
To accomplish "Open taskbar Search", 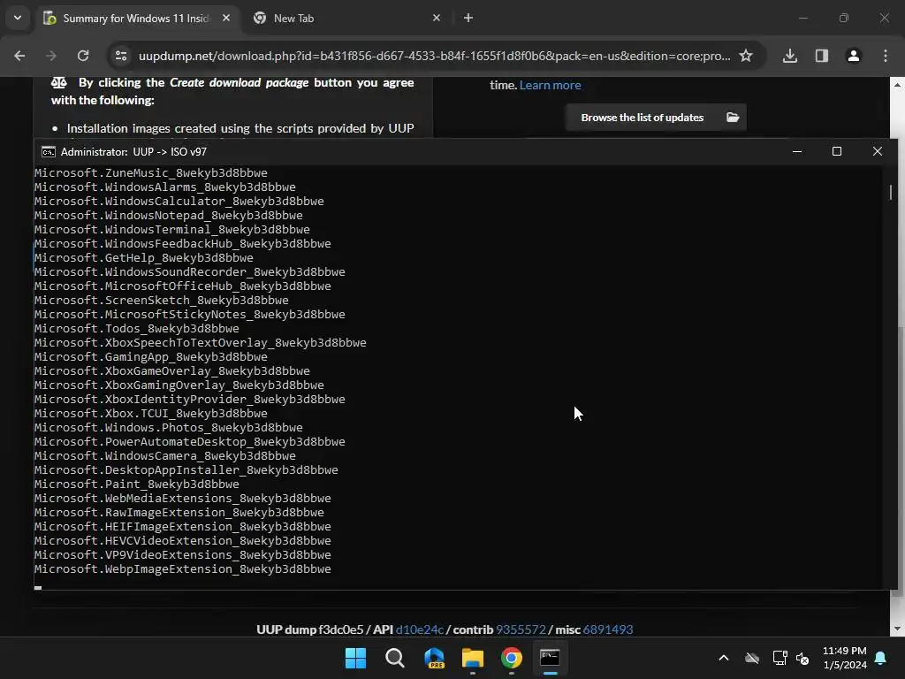I will coord(395,658).
